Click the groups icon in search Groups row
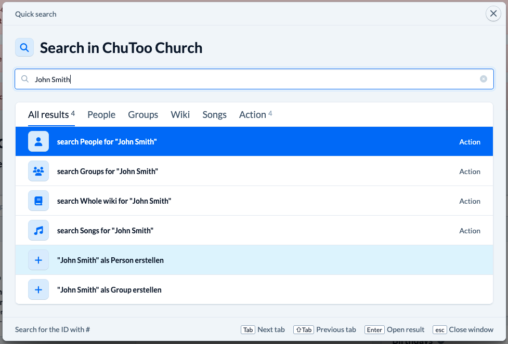Viewport: 508px width, 344px height. [x=38, y=171]
